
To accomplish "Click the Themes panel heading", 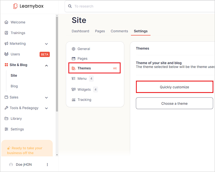I will pos(143,48).
